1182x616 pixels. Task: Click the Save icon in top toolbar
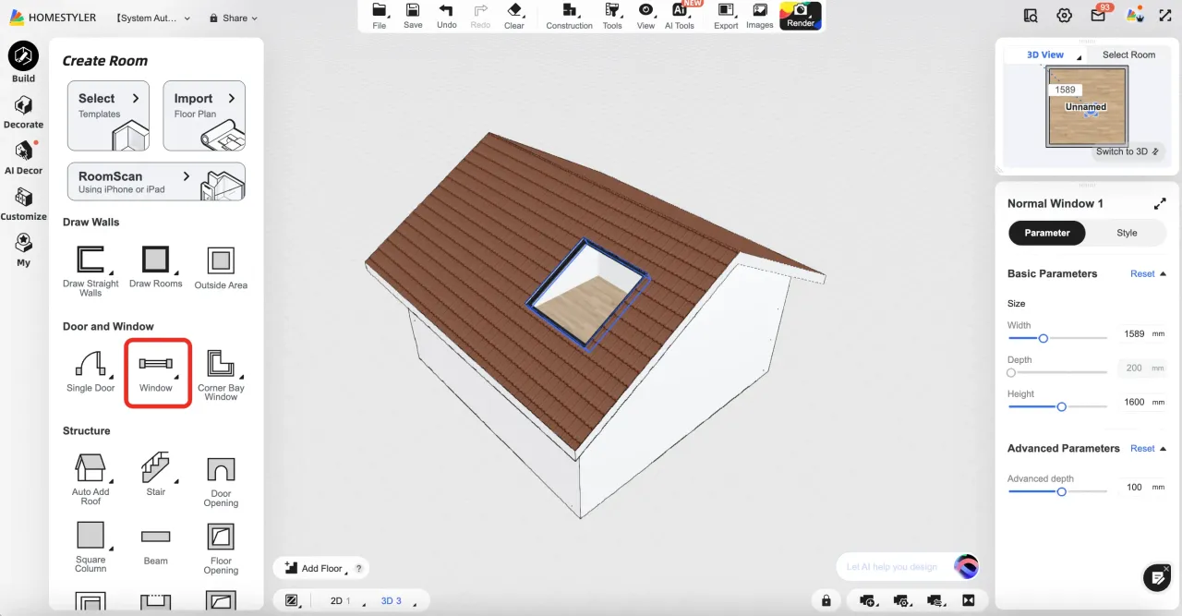pos(413,16)
